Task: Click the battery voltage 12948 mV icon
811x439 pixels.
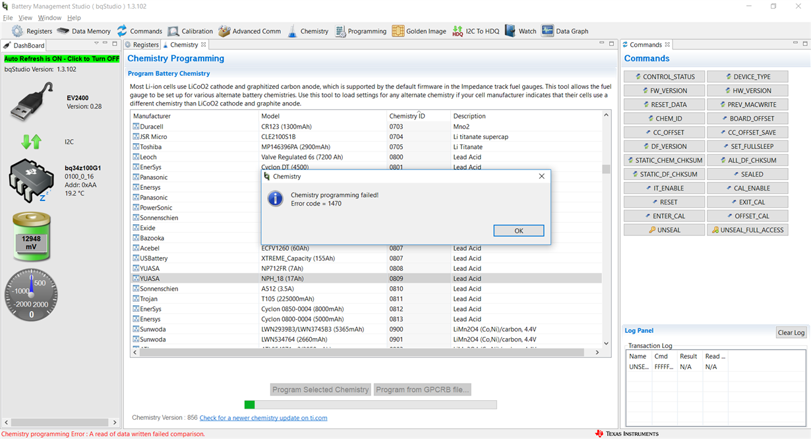Action: [31, 237]
